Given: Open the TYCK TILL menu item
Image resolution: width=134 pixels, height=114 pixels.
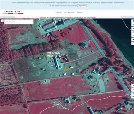Looking at the screenshot, I should (x=59, y=12).
